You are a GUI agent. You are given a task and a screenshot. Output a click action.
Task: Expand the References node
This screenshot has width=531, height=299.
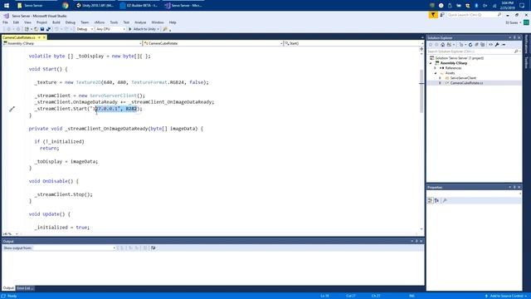click(436, 68)
